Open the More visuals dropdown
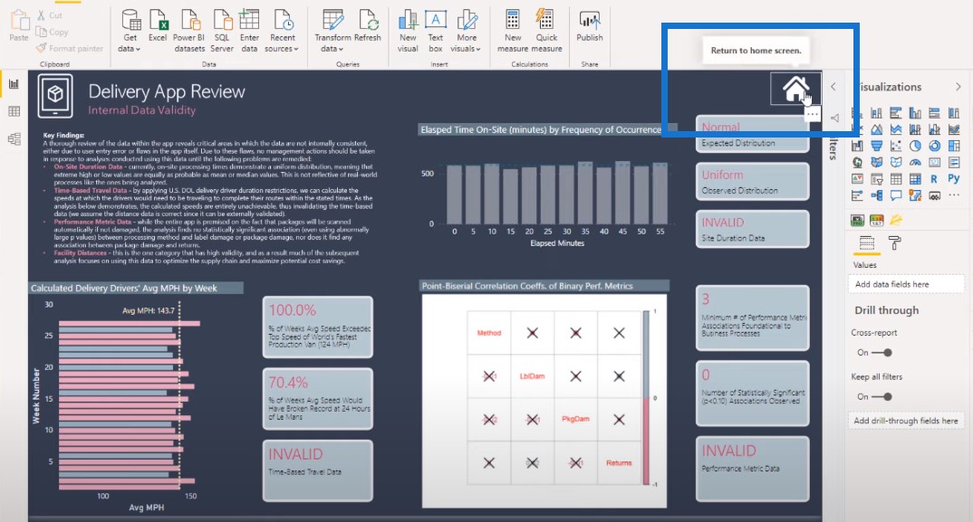973x522 pixels. [x=466, y=31]
